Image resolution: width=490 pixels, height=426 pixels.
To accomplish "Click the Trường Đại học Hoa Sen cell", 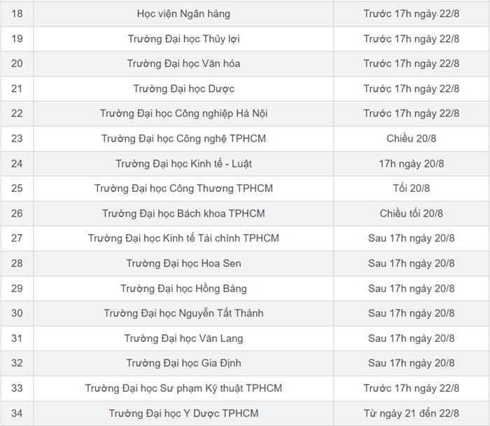I will (183, 263).
